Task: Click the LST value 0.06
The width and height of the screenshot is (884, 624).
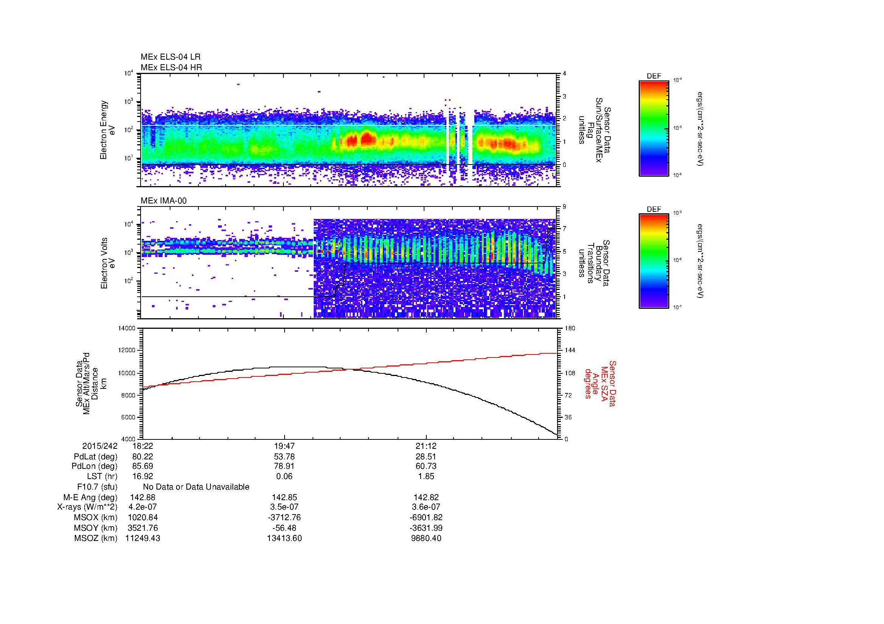Action: tap(284, 476)
